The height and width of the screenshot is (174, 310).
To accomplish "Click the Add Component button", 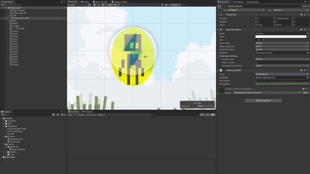I will point(263,101).
